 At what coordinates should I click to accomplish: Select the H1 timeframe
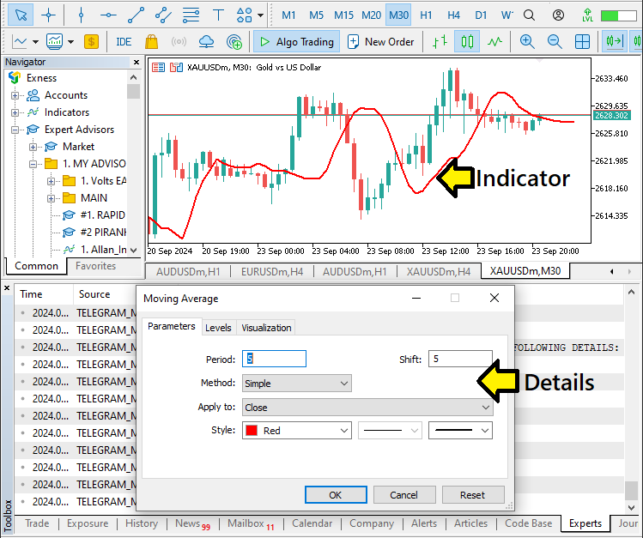pyautogui.click(x=426, y=15)
